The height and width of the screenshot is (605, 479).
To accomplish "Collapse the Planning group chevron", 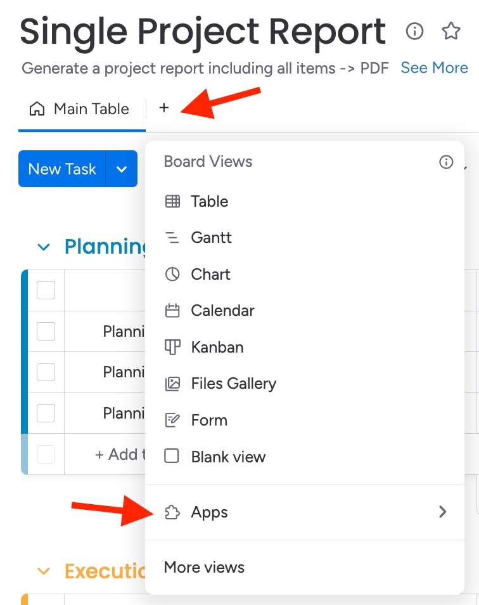I will [x=43, y=247].
